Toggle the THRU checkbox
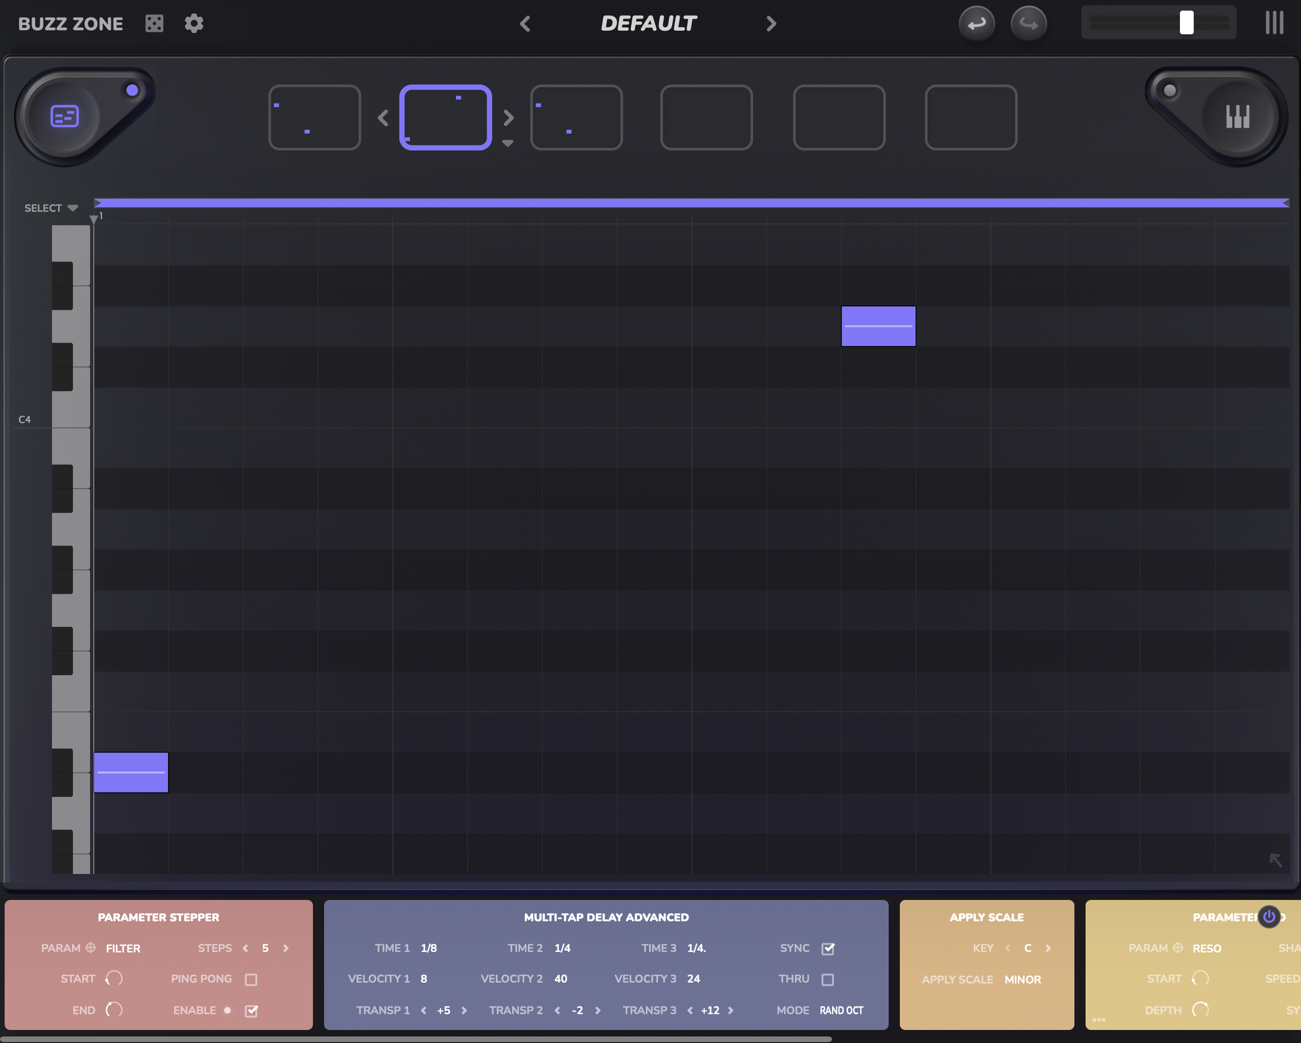 coord(828,979)
